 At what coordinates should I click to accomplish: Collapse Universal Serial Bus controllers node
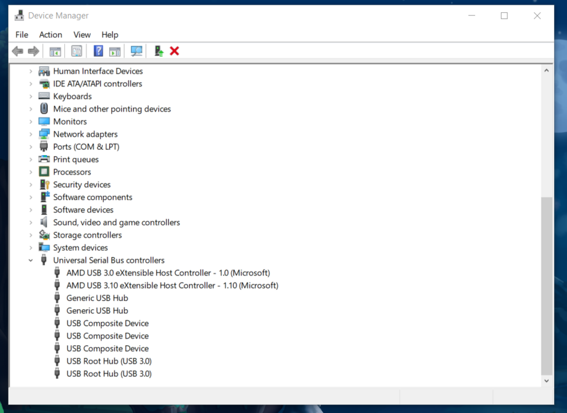tap(31, 260)
